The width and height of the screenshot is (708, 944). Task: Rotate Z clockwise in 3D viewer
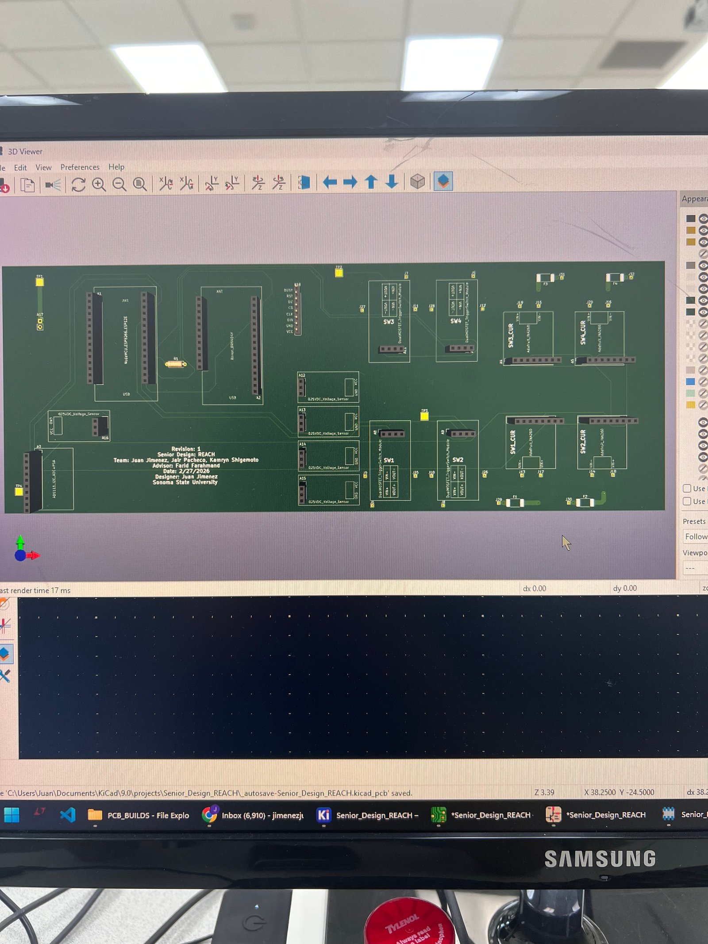coord(258,183)
